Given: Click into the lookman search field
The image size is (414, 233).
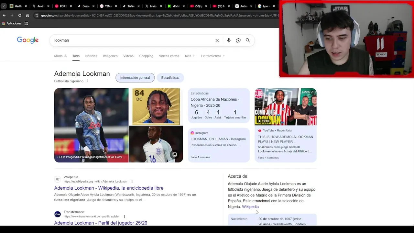Looking at the screenshot, I should [x=133, y=40].
